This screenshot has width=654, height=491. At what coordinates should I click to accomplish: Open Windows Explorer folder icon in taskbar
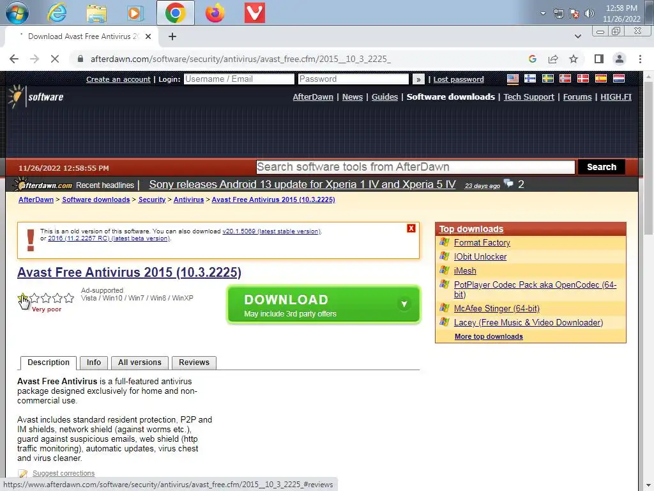tap(96, 13)
